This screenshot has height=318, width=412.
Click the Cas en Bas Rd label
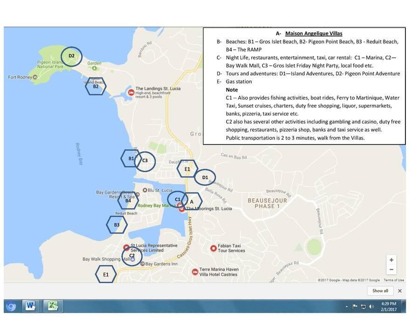click(x=233, y=156)
